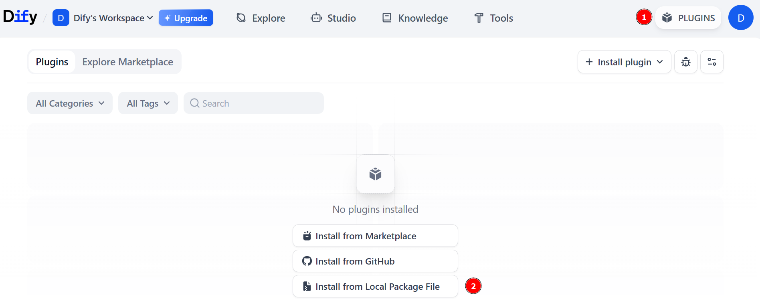Expand the Install plugin dropdown
760x299 pixels.
pos(624,62)
